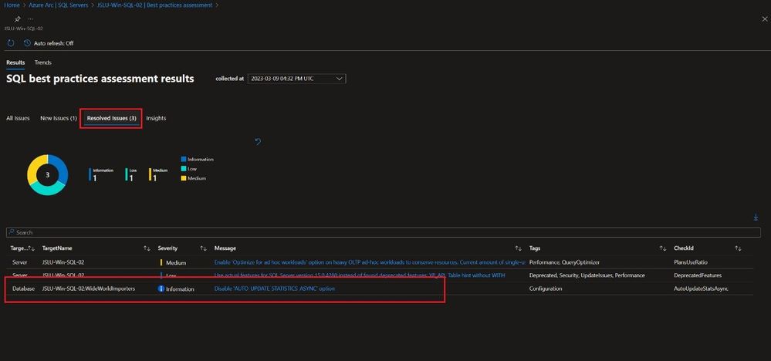The width and height of the screenshot is (771, 361).
Task: Open the deprecated features message link
Action: [x=360, y=275]
